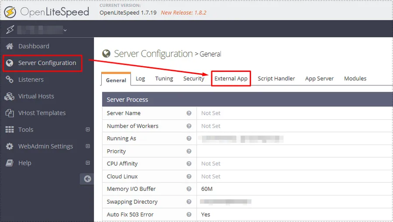Expand the Help submenu plus
Image resolution: width=393 pixels, height=222 pixels.
point(88,162)
